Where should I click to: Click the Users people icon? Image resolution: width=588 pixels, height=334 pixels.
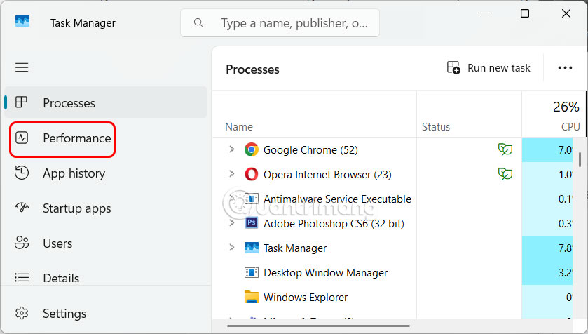(22, 243)
